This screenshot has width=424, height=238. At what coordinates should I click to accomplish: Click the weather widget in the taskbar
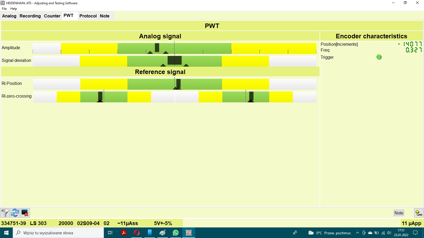[x=330, y=233]
